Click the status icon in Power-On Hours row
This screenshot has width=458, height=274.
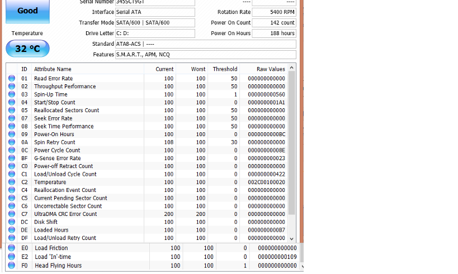tap(12, 134)
